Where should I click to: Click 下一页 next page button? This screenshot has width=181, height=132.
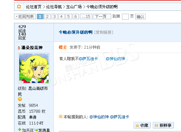click(102, 17)
